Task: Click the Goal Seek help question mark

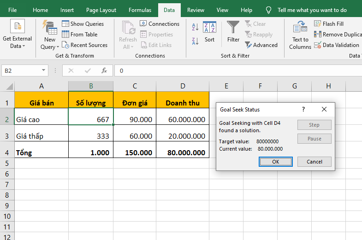Action: 303,109
